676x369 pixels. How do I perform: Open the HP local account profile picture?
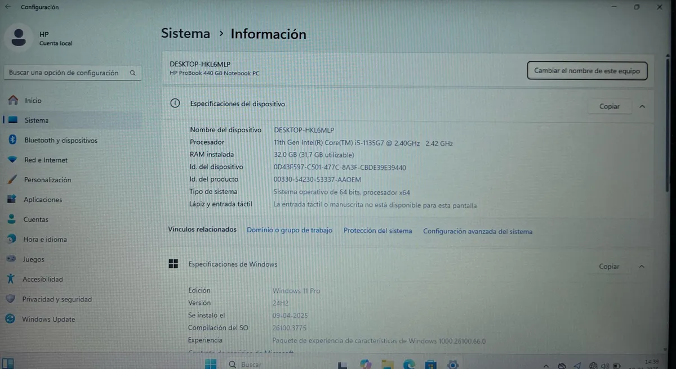coord(19,37)
